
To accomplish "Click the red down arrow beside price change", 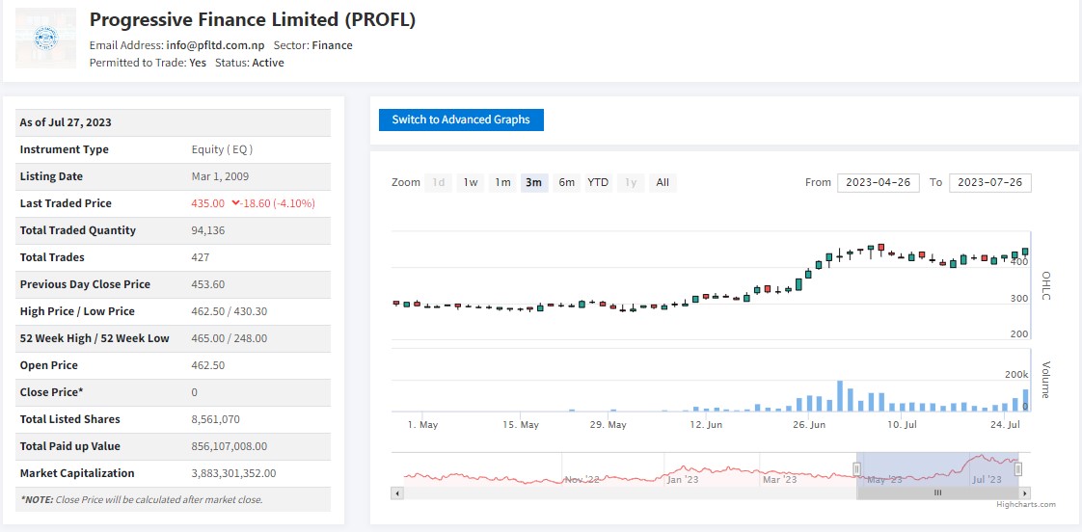I will pyautogui.click(x=235, y=203).
